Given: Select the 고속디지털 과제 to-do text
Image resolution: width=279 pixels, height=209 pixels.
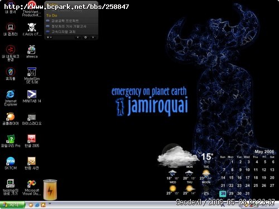Looking at the screenshot, I should click(x=64, y=32).
